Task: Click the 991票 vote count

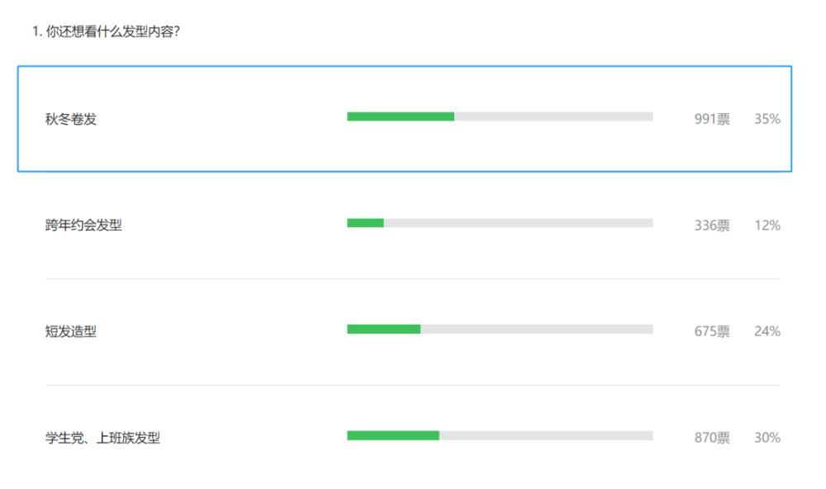Action: click(x=712, y=119)
